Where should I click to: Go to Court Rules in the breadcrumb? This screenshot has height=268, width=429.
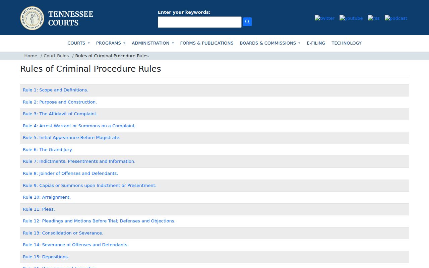pos(56,56)
